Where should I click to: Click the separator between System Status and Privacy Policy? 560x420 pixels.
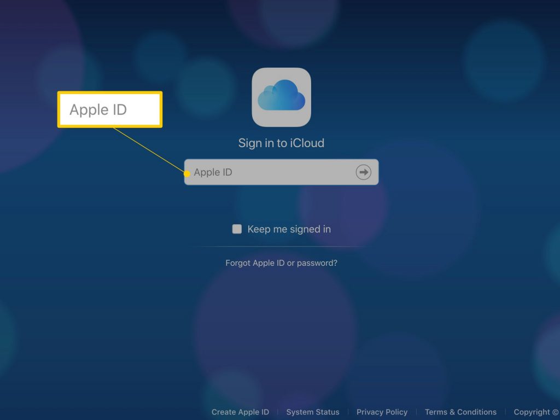[x=348, y=412]
